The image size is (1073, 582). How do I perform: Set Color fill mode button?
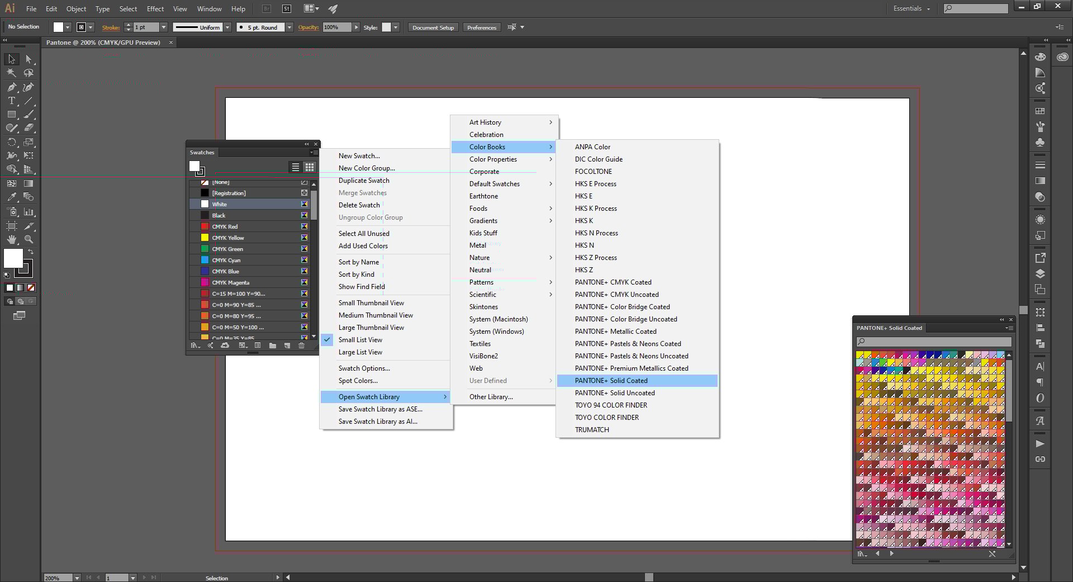coord(10,287)
